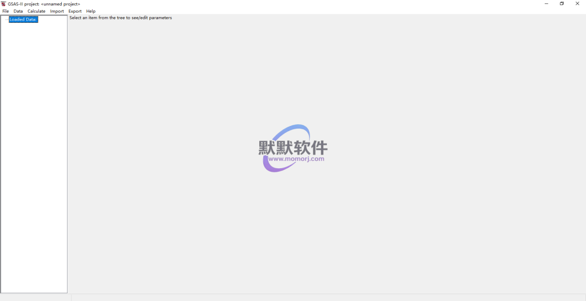Close the GSAS-II project window

point(577,3)
